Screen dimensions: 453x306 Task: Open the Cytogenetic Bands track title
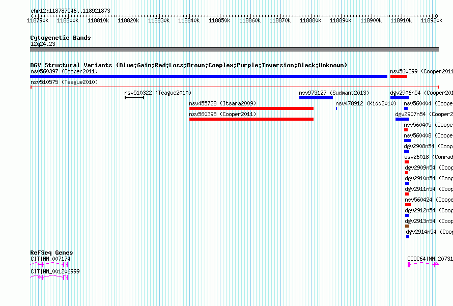point(61,38)
